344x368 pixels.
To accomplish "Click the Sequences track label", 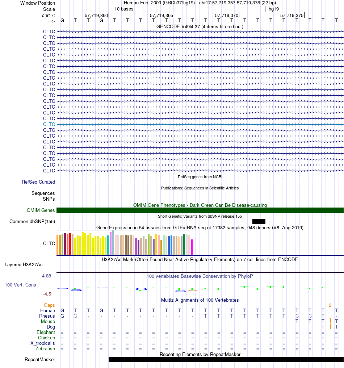I will 43,193.
